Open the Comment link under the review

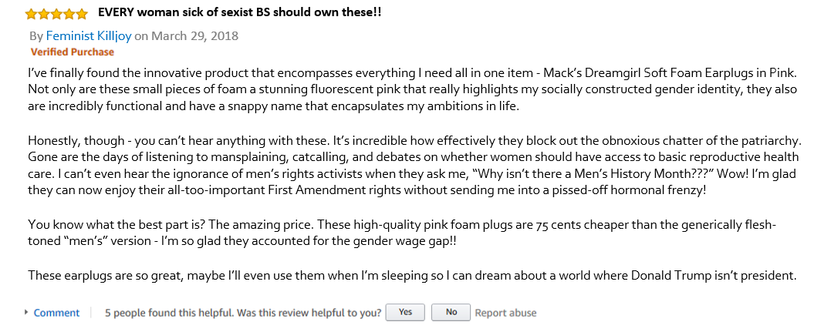pyautogui.click(x=56, y=313)
